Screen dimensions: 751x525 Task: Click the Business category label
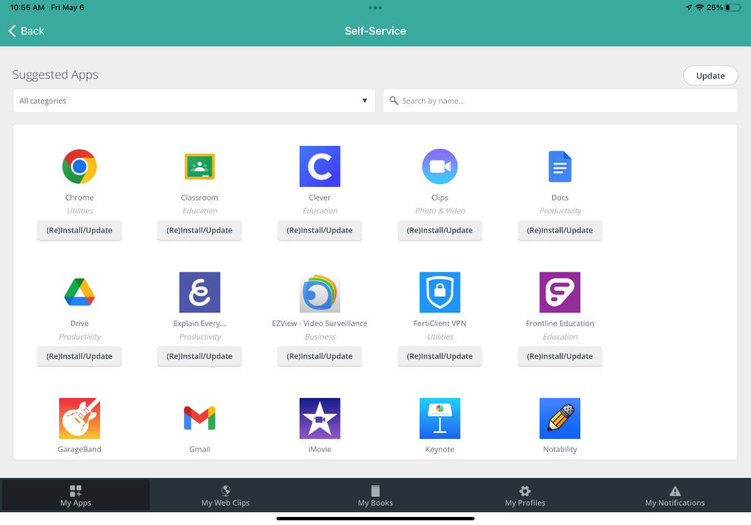click(320, 337)
